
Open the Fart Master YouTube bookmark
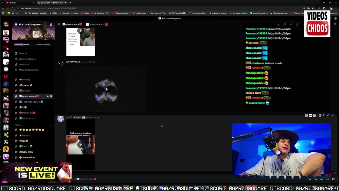pyautogui.click(x=239, y=13)
